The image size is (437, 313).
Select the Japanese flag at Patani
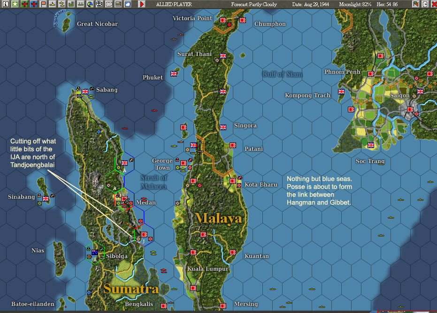click(233, 145)
